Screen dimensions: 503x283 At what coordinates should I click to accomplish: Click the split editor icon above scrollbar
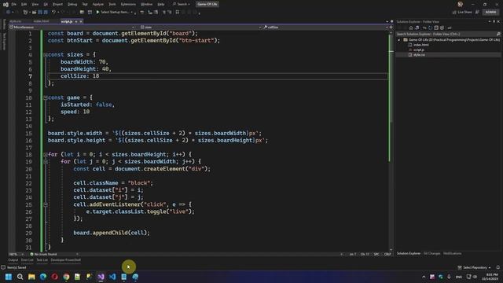click(391, 28)
